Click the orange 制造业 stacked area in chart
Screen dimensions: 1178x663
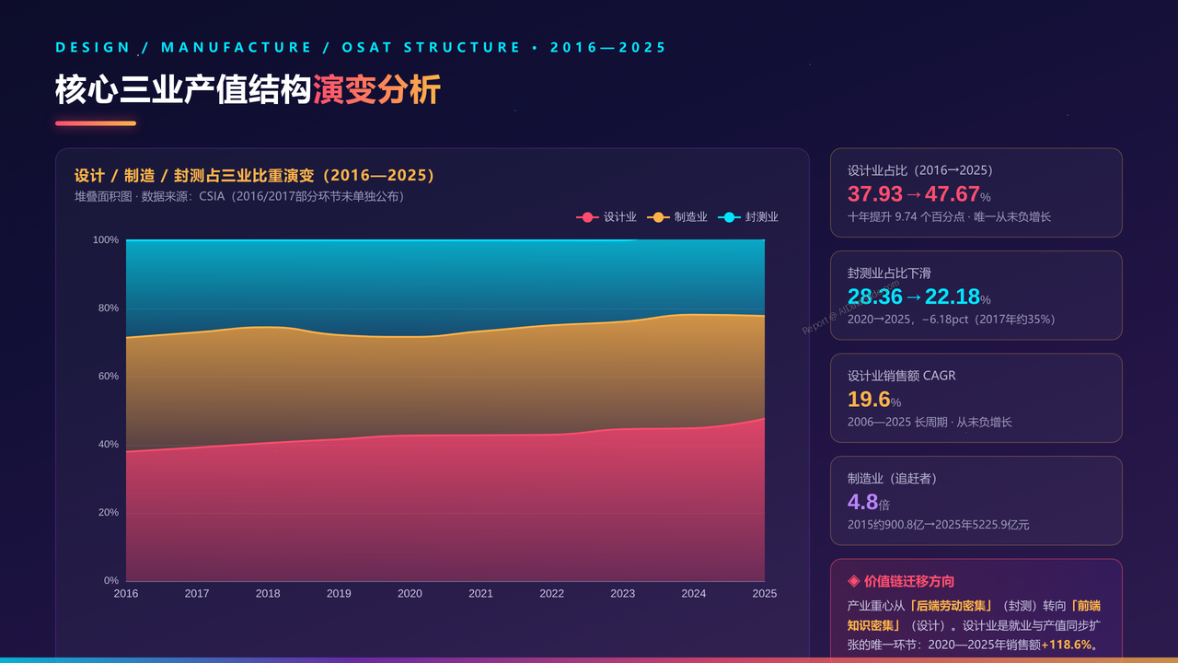[445, 382]
